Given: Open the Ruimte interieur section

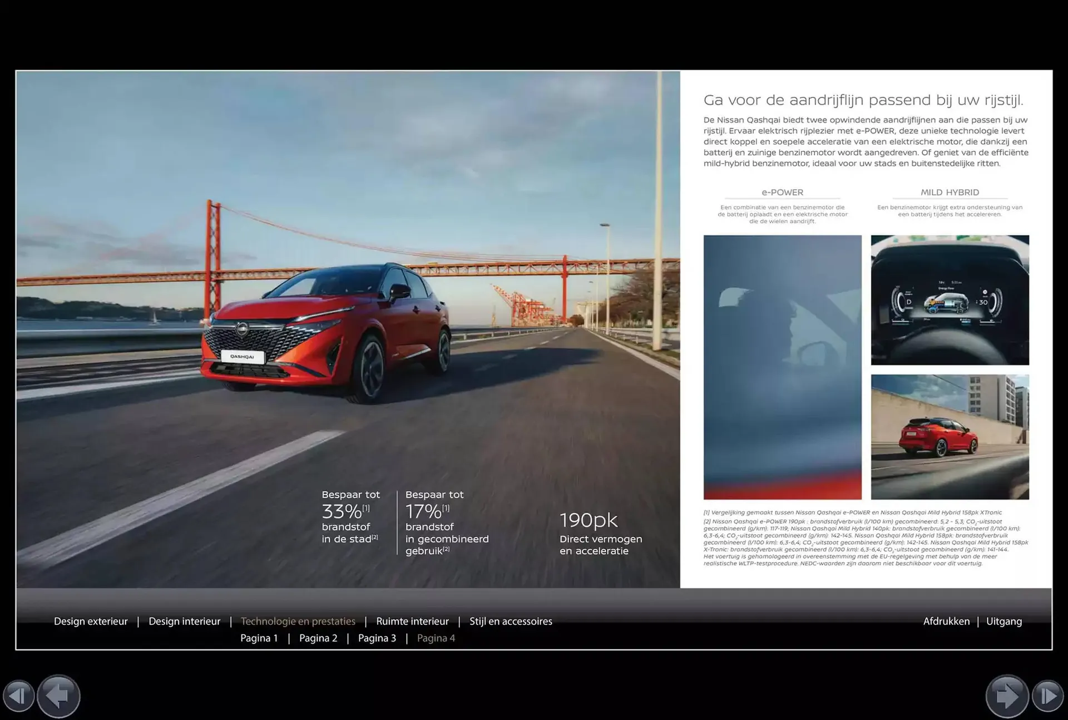Looking at the screenshot, I should pos(412,621).
